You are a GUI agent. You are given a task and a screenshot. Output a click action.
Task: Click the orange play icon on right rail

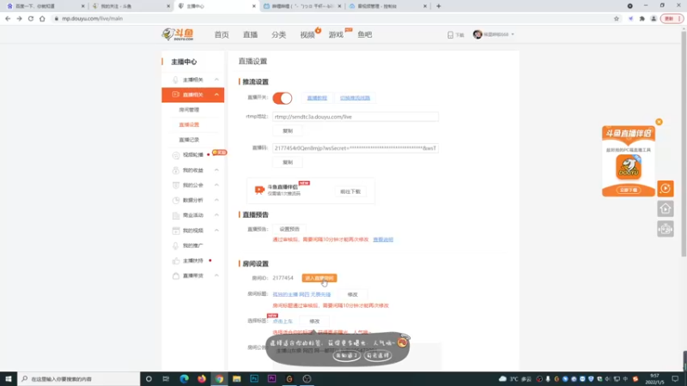click(x=665, y=189)
